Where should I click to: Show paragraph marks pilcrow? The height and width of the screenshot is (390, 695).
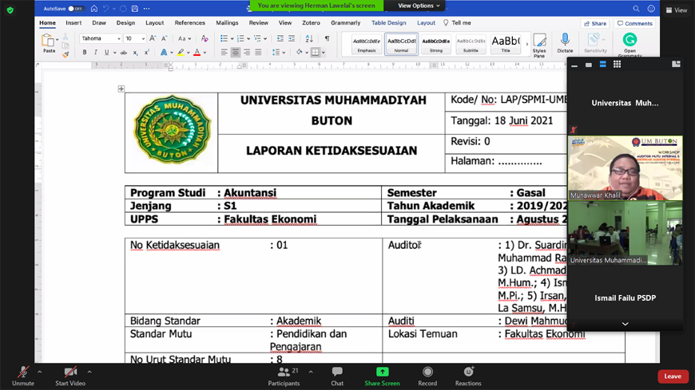pyautogui.click(x=327, y=38)
